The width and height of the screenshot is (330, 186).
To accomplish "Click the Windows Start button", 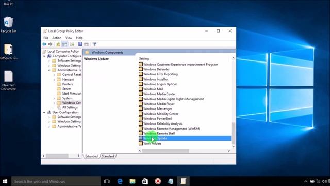I will tap(5, 181).
